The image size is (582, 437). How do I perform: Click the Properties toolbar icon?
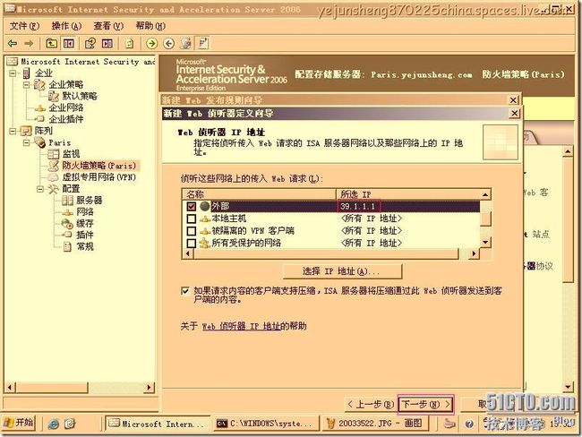(x=90, y=44)
